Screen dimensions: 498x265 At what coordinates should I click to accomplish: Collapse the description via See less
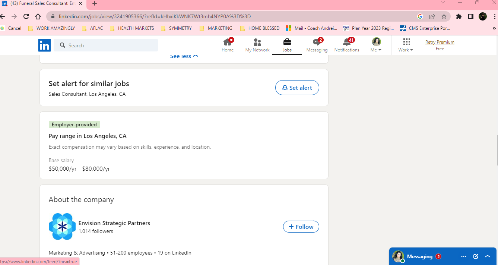pyautogui.click(x=184, y=56)
